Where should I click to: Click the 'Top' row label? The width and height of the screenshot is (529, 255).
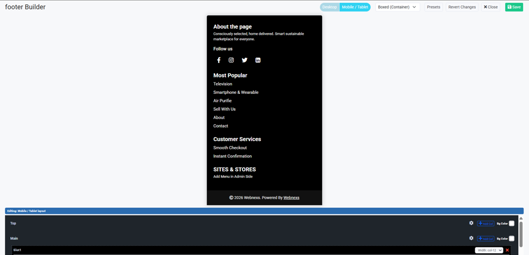pos(13,224)
